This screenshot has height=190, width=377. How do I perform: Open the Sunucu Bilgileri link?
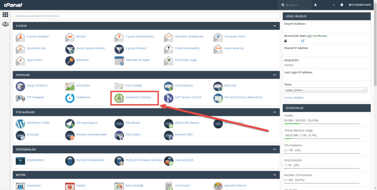point(294,98)
